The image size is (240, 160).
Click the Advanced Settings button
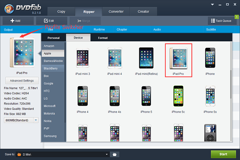(x=22, y=81)
